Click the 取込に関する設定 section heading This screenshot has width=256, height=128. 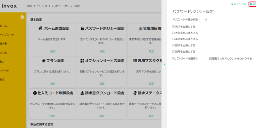point(42,124)
